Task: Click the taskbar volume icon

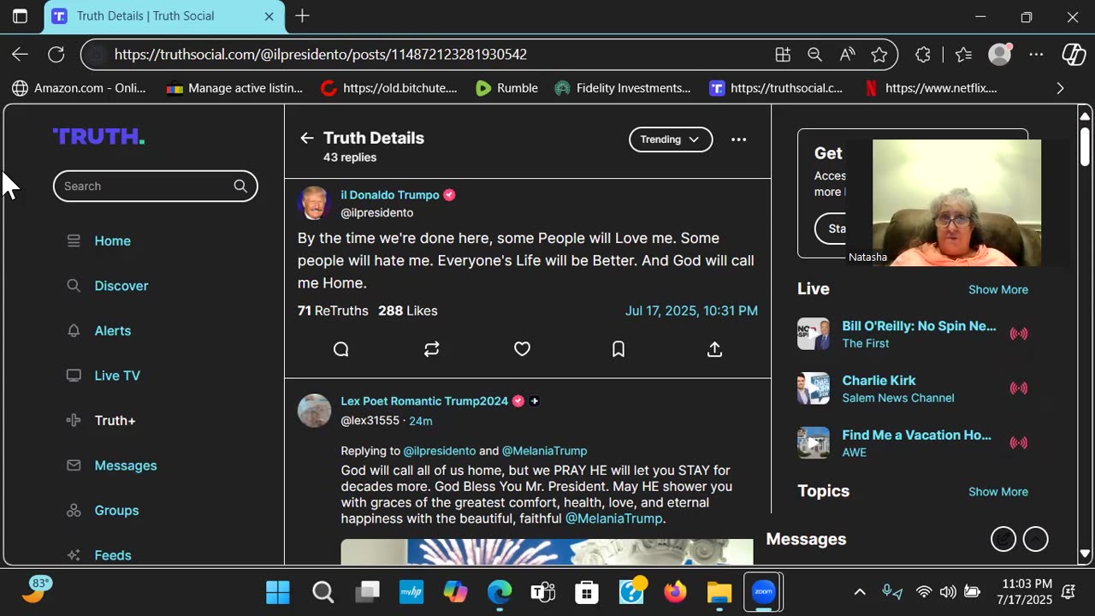Action: [x=948, y=592]
